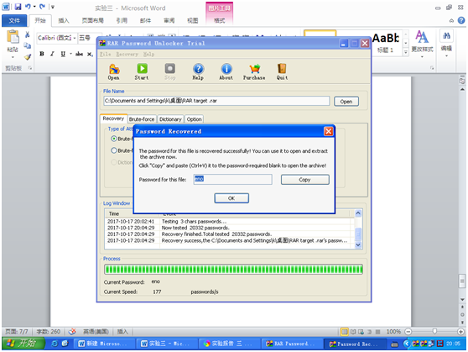
Task: Click the proofing check icon in Word status bar
Action: tap(72, 332)
